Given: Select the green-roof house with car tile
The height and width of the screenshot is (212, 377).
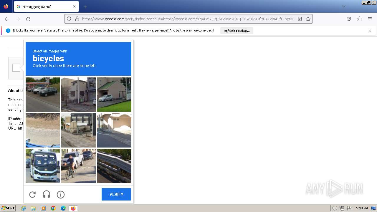Looking at the screenshot, I should point(114,95).
